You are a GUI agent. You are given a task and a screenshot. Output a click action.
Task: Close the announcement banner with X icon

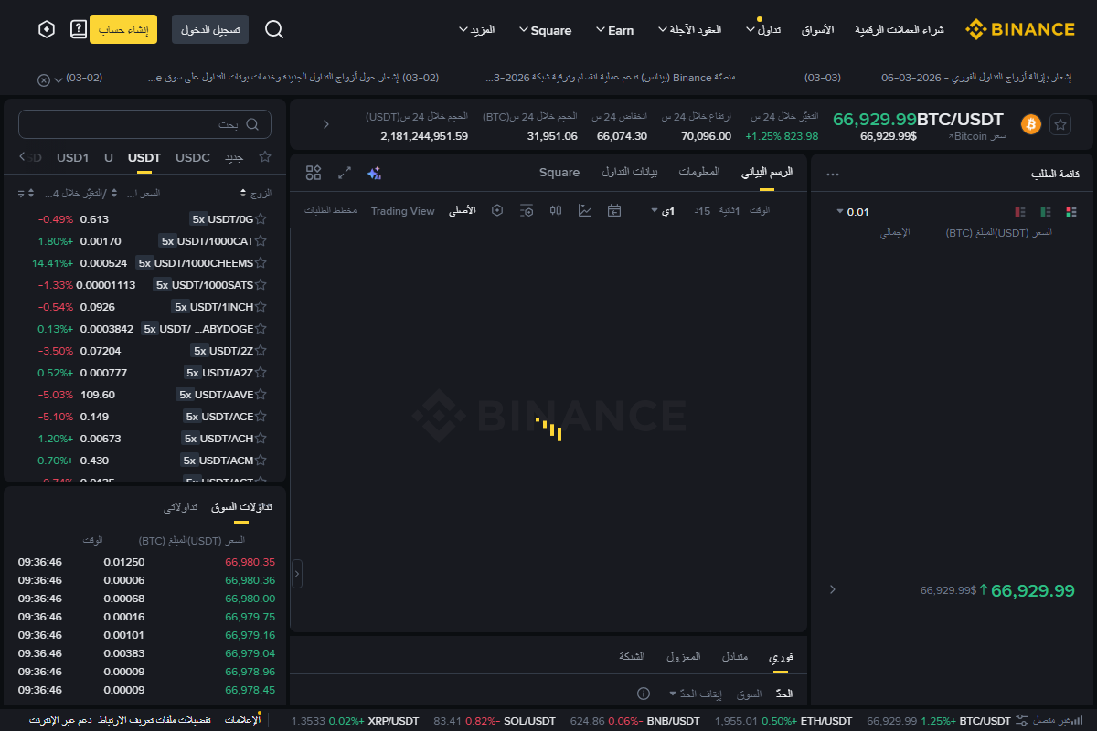[43, 79]
